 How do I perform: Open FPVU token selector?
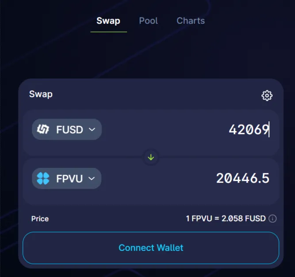point(67,178)
